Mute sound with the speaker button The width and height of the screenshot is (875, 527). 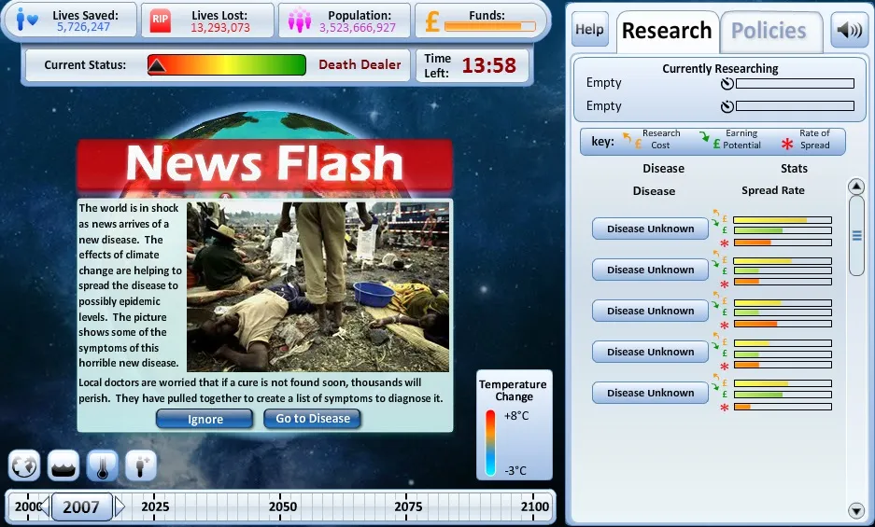[850, 30]
